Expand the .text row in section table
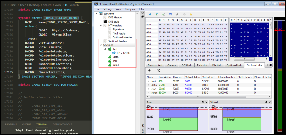This screenshot has height=135, width=286. 148,81
